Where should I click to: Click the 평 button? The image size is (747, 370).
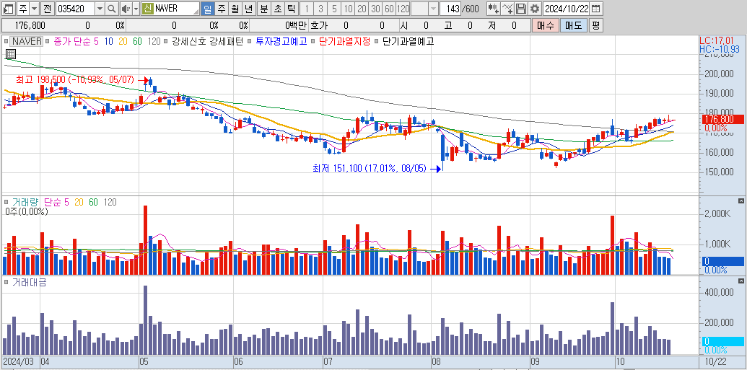point(595,25)
